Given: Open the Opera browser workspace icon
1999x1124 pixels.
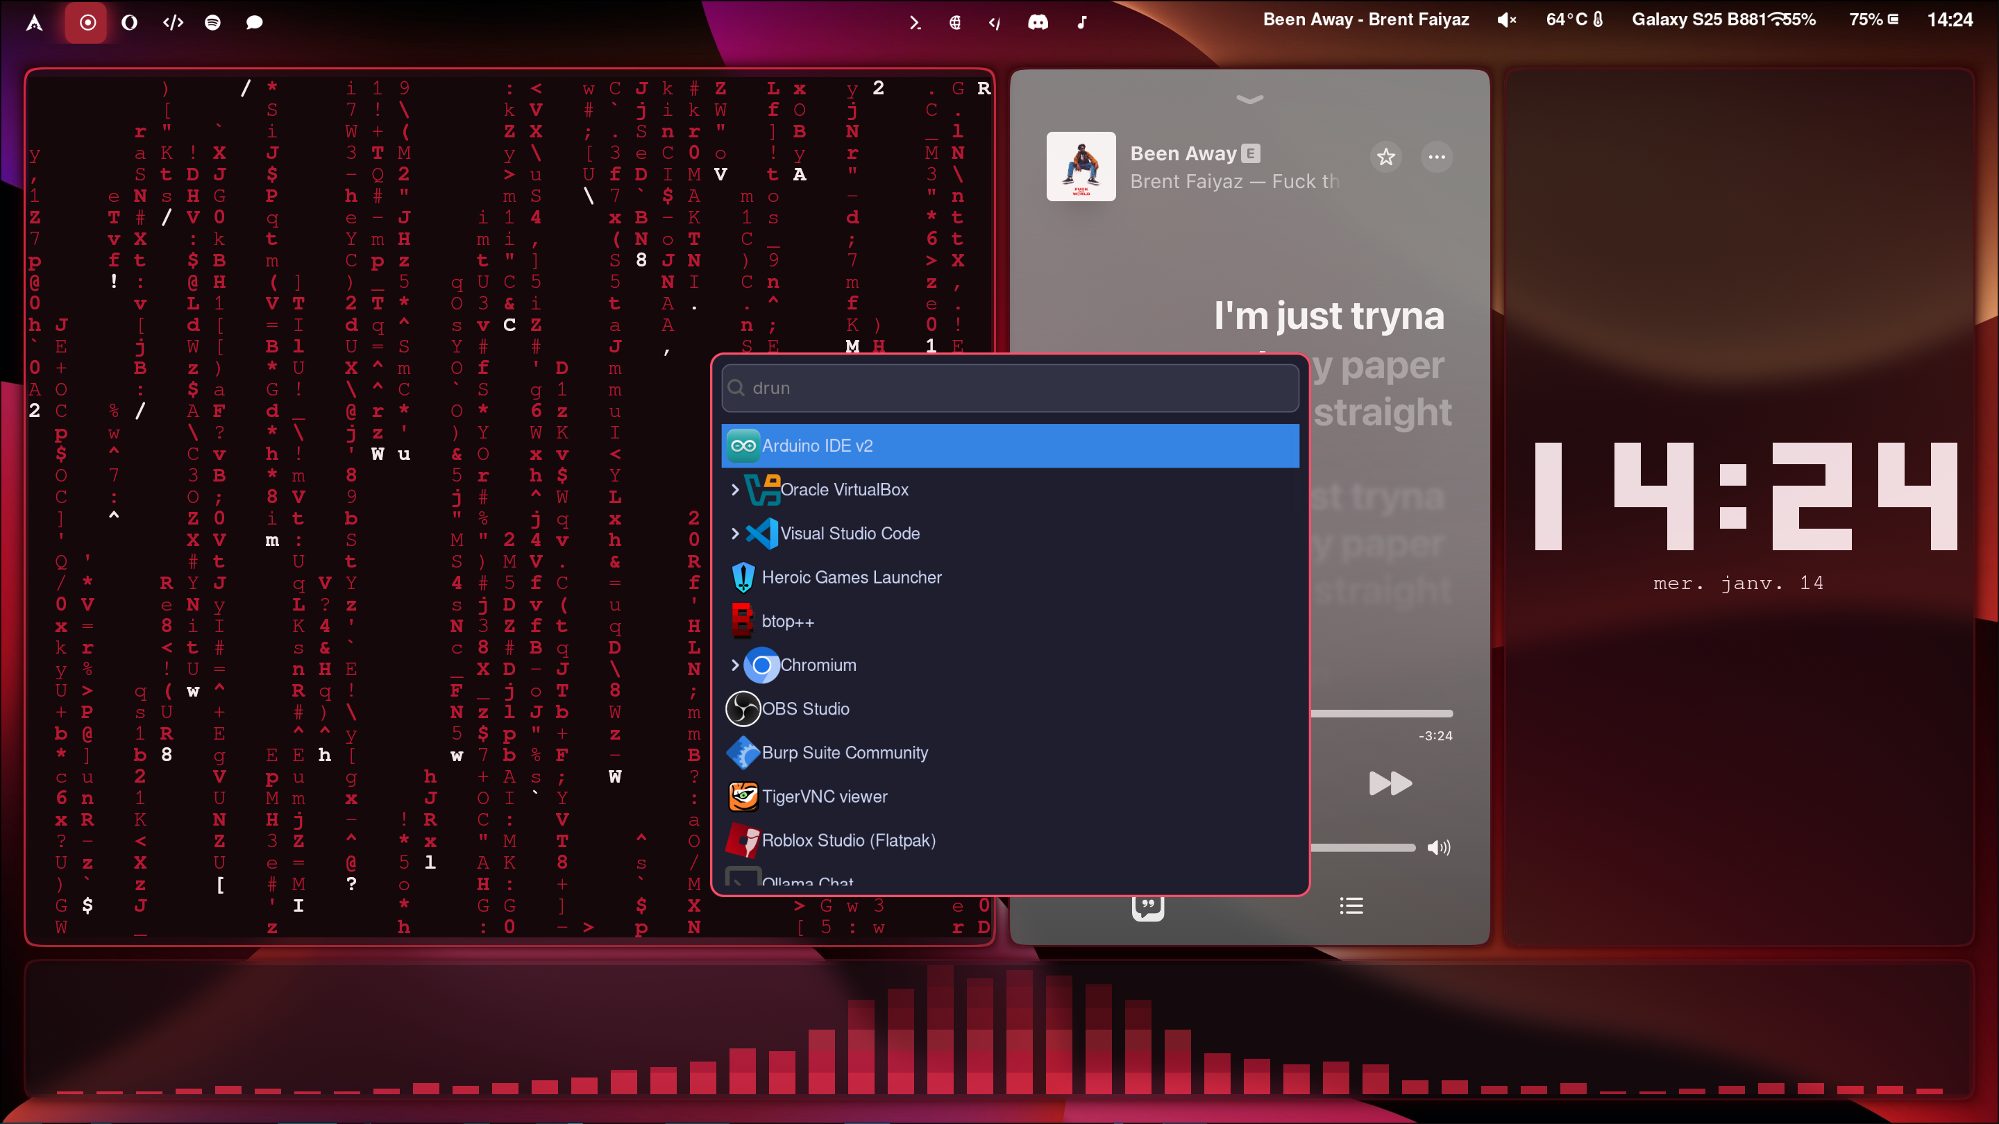Looking at the screenshot, I should [130, 22].
